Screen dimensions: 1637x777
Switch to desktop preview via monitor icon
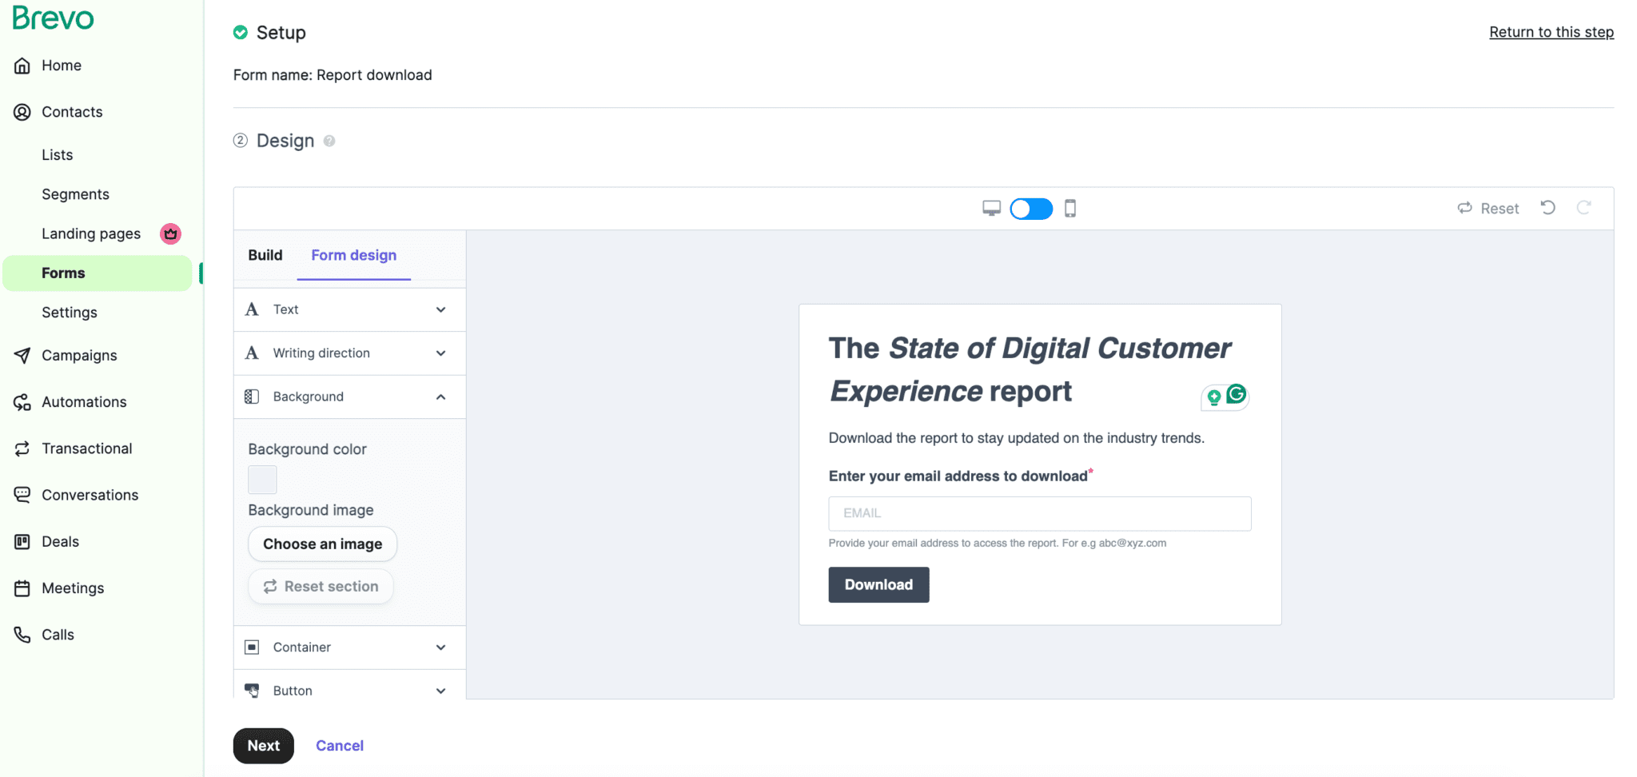point(991,208)
